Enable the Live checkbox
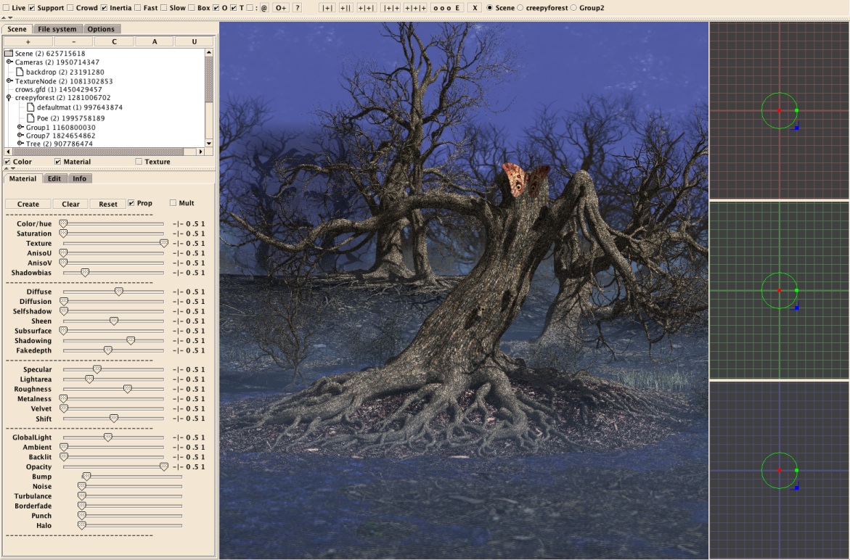The image size is (850, 560). tap(6, 7)
